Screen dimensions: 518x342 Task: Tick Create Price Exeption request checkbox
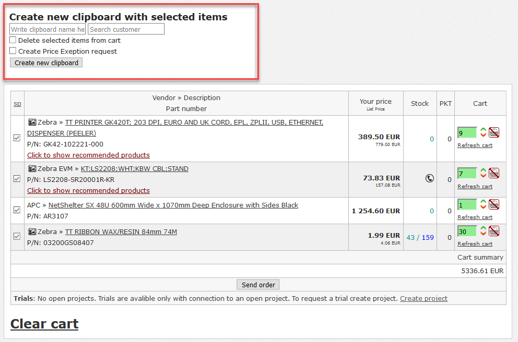pyautogui.click(x=13, y=51)
